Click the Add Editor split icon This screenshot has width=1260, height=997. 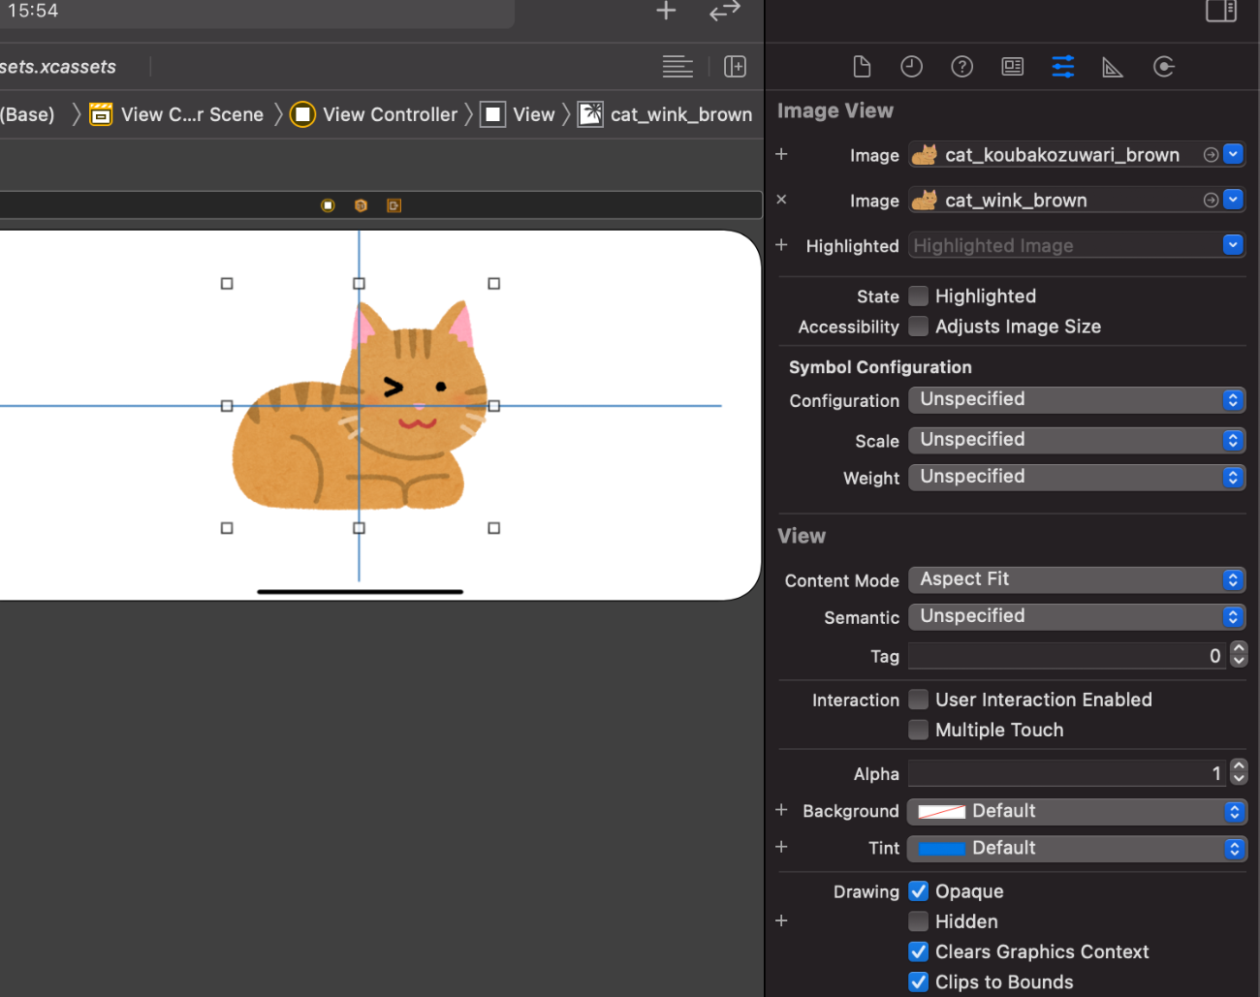tap(735, 67)
